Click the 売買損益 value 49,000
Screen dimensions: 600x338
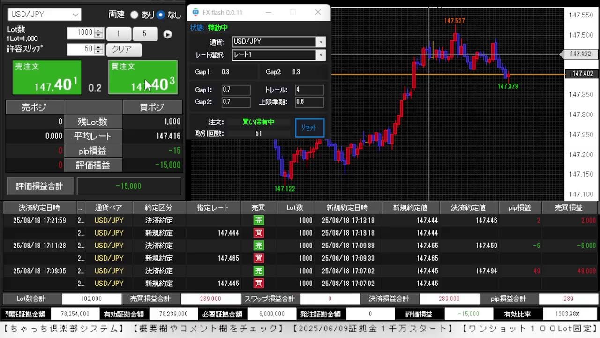click(586, 271)
